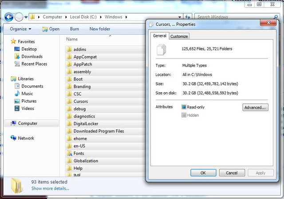Image resolution: width=284 pixels, height=199 pixels.
Task: Click Apply in Properties dialog
Action: click(x=260, y=173)
